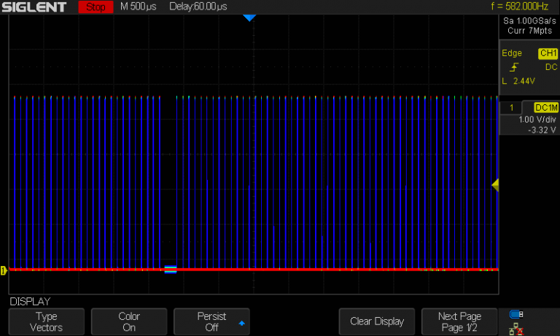
Task: Open the display Type Vectors selector
Action: (x=46, y=321)
